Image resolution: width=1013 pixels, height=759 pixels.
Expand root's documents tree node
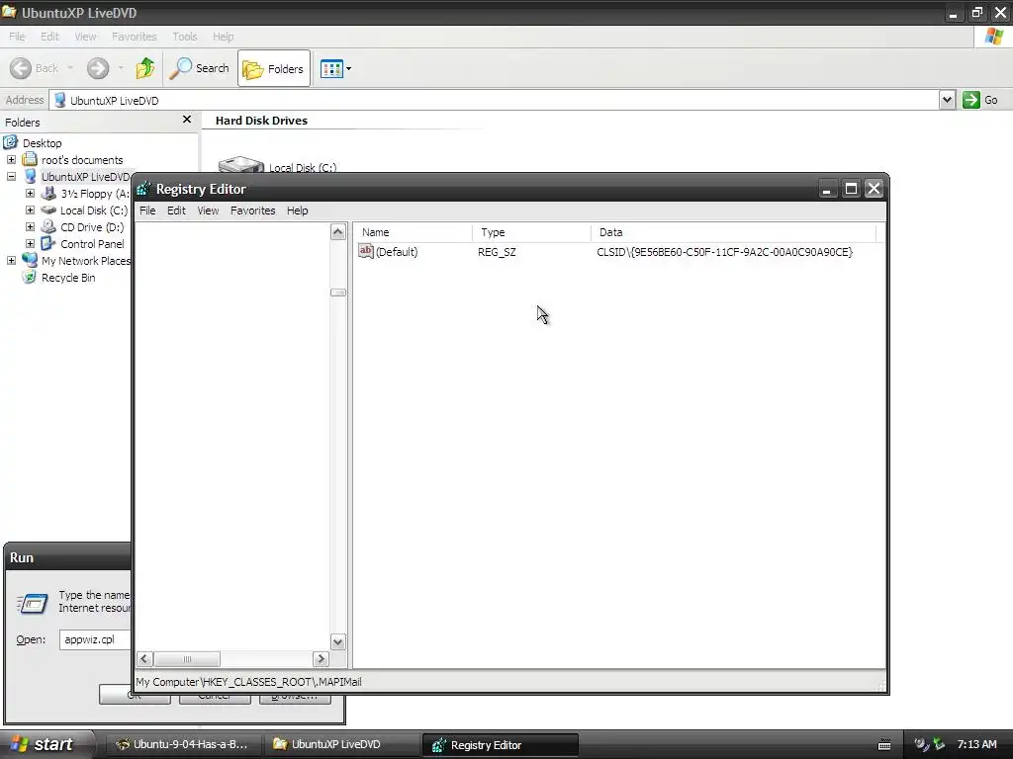coord(12,159)
